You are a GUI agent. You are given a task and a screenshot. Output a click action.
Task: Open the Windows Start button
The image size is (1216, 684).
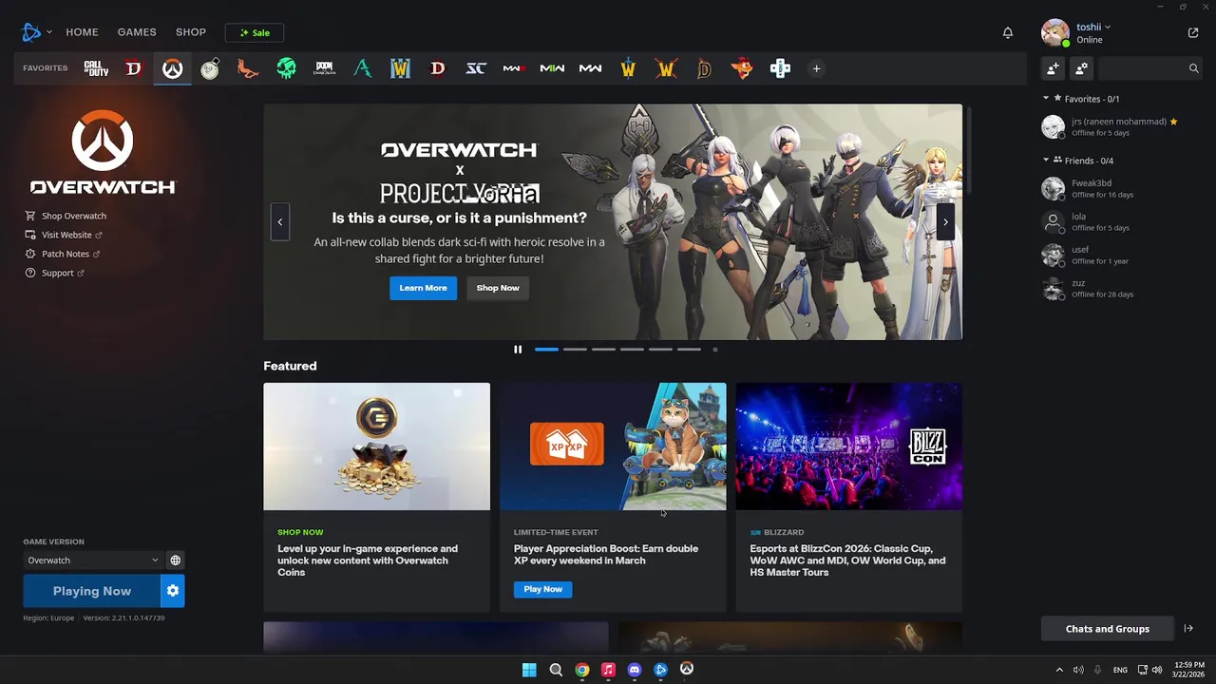pyautogui.click(x=529, y=670)
